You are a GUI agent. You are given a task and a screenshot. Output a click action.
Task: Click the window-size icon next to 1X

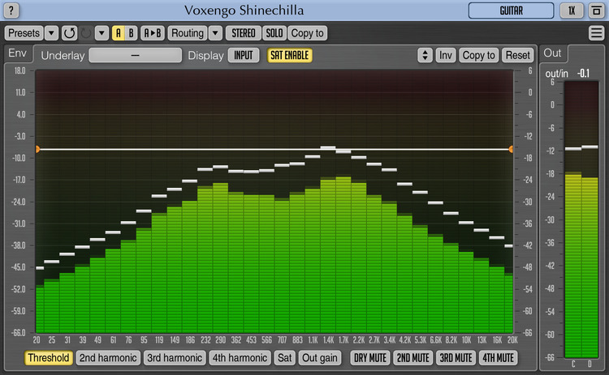pyautogui.click(x=596, y=11)
